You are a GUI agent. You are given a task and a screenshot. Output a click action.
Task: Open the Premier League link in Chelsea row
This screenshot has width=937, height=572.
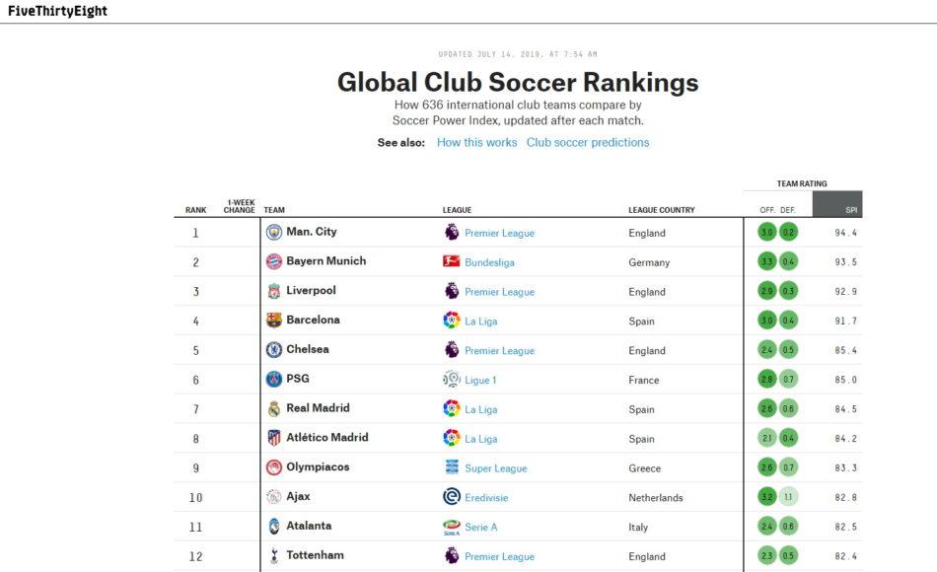(x=499, y=351)
